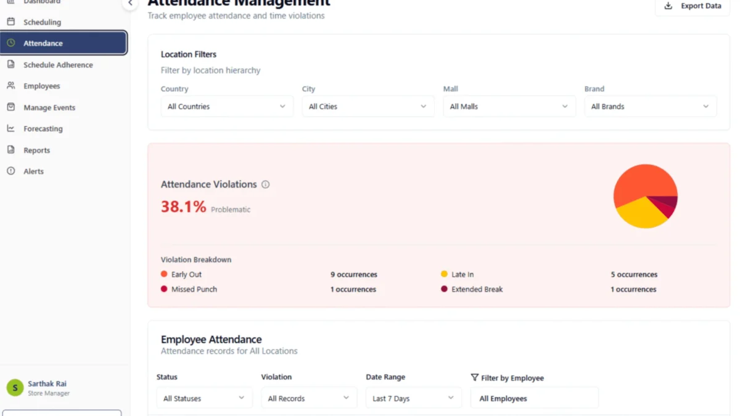Viewport: 740px width, 416px height.
Task: Open the All Countries dropdown
Action: pos(226,106)
